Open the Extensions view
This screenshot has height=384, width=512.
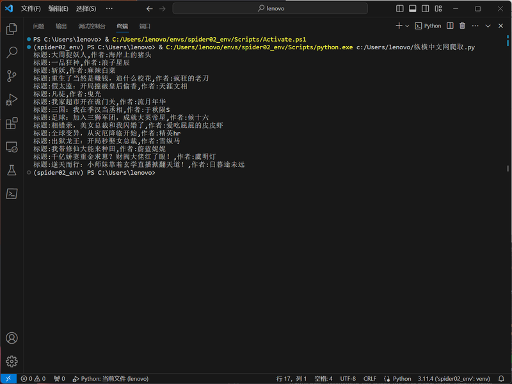(12, 123)
